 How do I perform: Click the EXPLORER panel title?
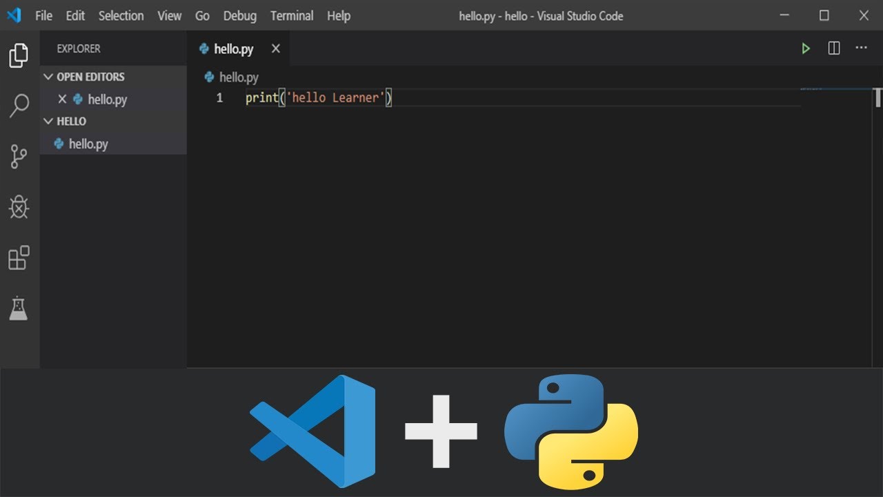78,48
